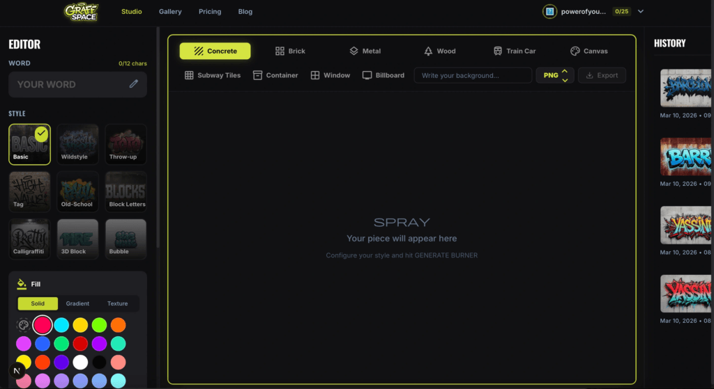714x389 pixels.
Task: Select the Wildstyle graffiti style
Action: [x=78, y=144]
